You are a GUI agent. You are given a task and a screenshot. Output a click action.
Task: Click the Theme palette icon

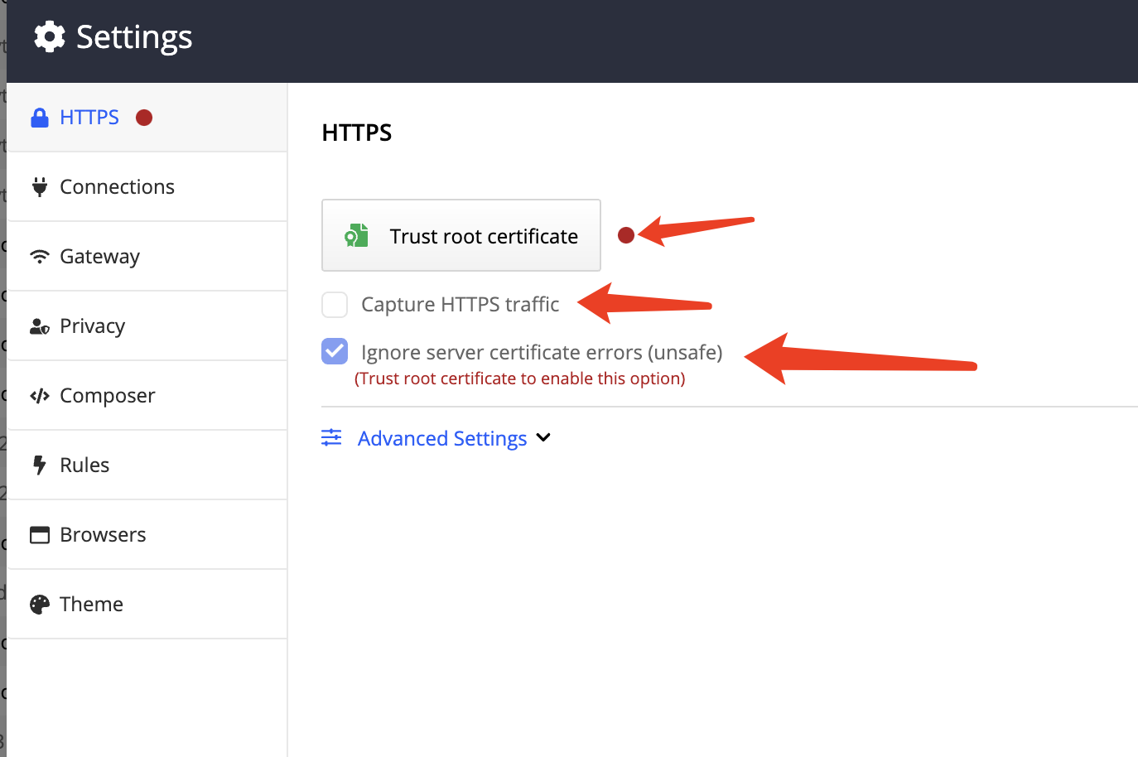click(39, 605)
